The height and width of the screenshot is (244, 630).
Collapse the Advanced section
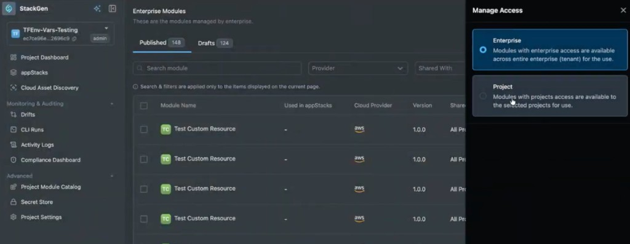(112, 176)
